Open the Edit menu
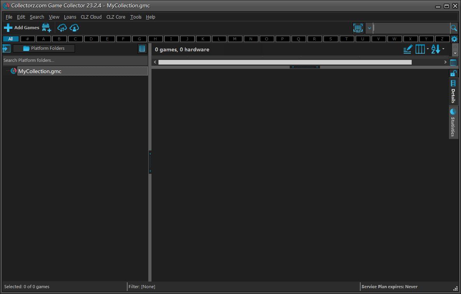This screenshot has width=461, height=294. (21, 17)
